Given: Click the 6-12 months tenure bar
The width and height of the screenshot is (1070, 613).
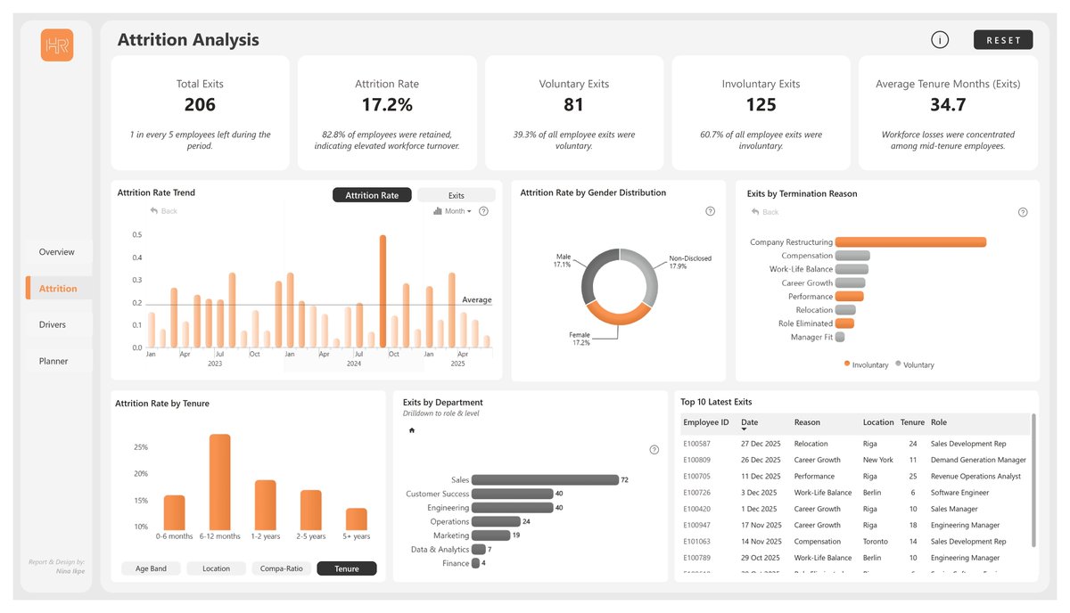Looking at the screenshot, I should [220, 482].
